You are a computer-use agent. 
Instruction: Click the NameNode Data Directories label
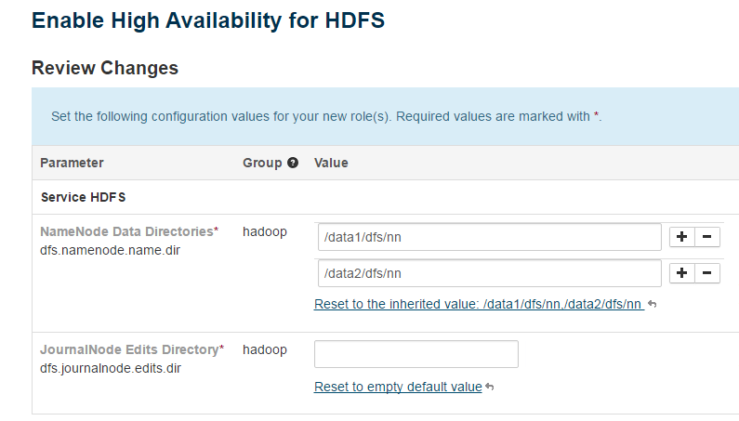pyautogui.click(x=126, y=230)
